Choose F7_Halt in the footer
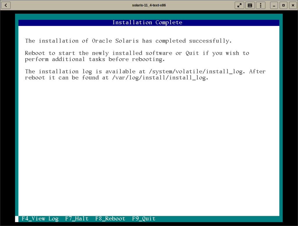Image resolution: width=298 pixels, height=226 pixels. point(77,219)
